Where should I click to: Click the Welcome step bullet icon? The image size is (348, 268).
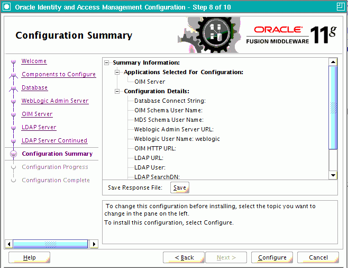pos(13,61)
